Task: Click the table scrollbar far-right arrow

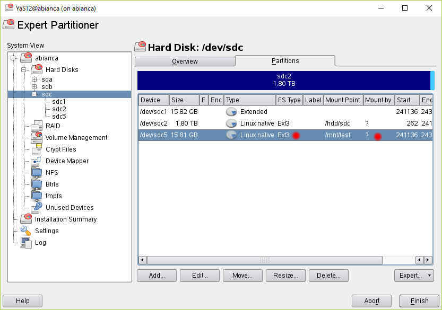Action: click(x=428, y=260)
